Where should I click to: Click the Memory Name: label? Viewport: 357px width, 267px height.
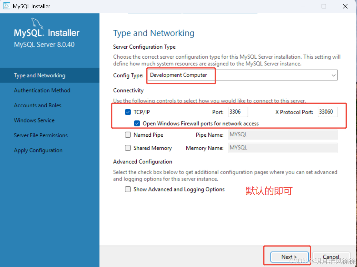[205, 148]
